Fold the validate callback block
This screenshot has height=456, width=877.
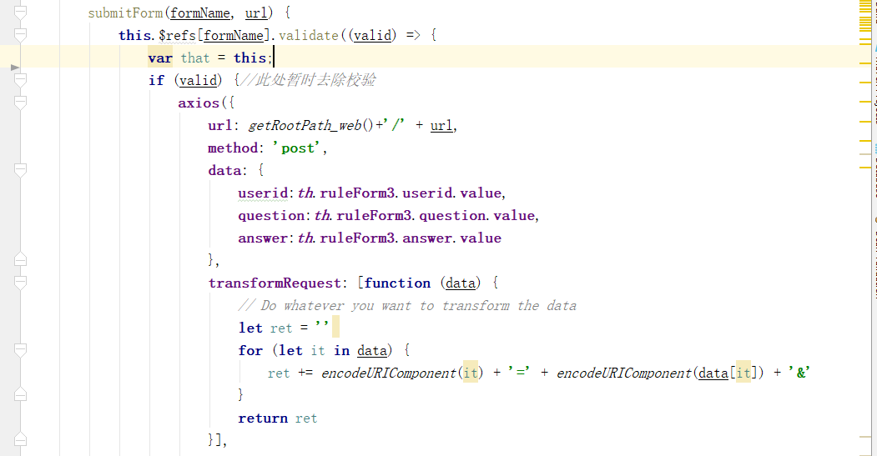click(21, 35)
